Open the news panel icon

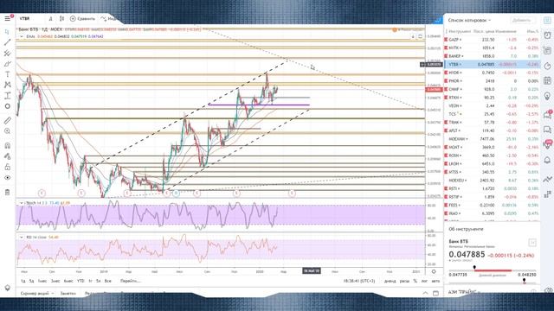click(x=547, y=51)
